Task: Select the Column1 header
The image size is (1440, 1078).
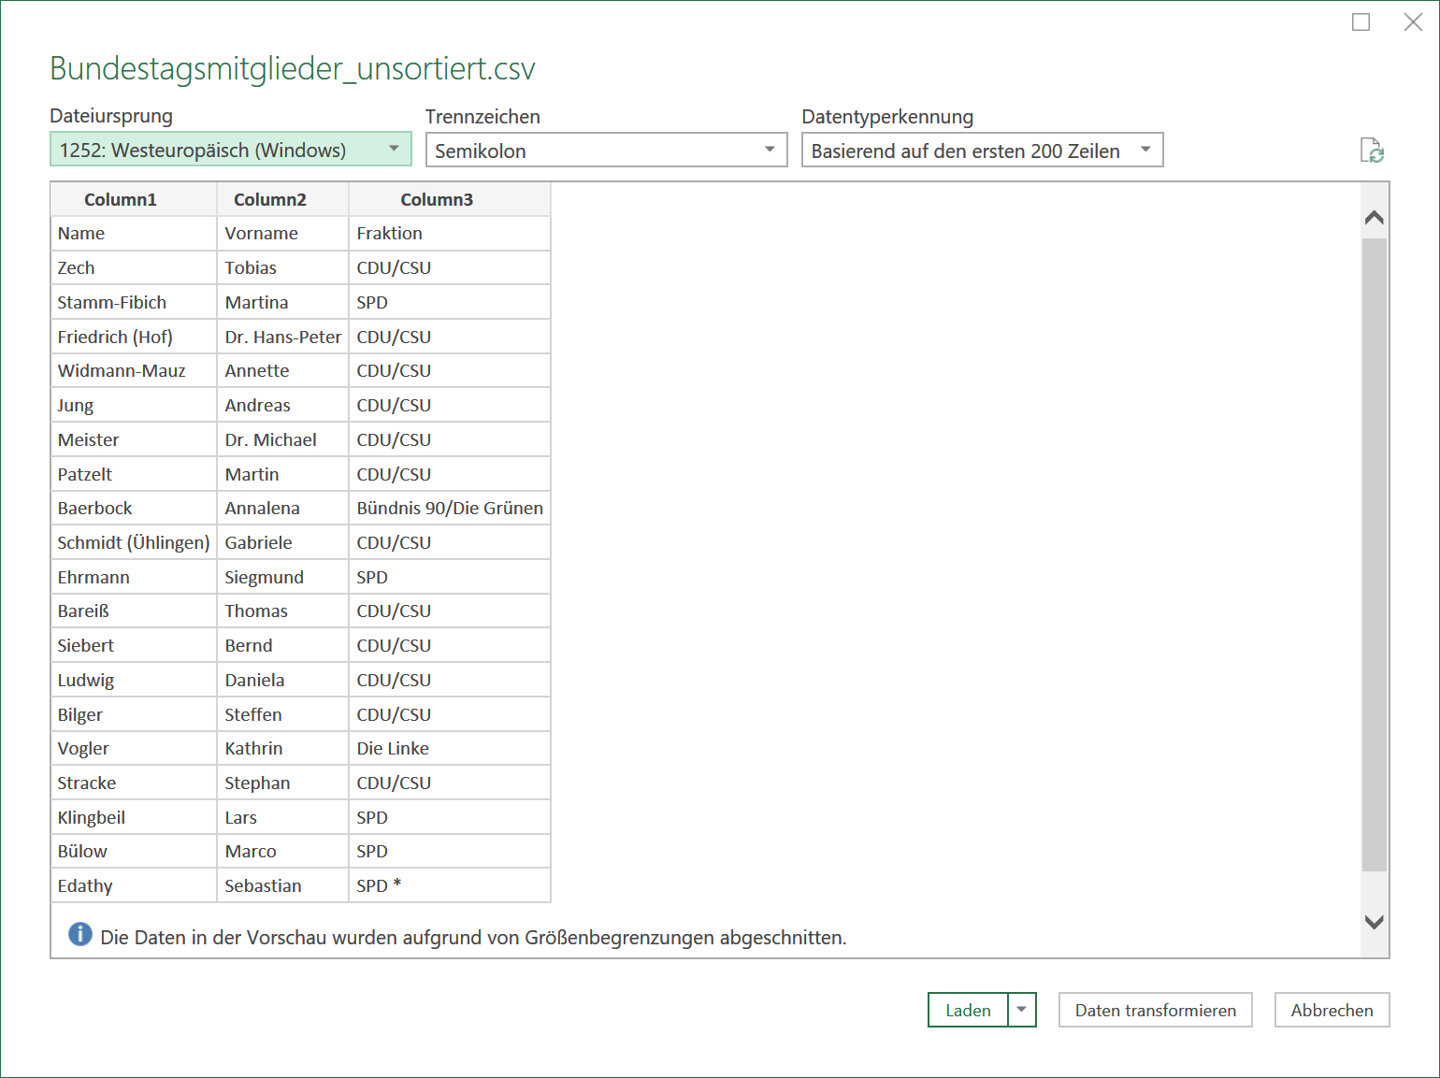Action: [x=134, y=199]
